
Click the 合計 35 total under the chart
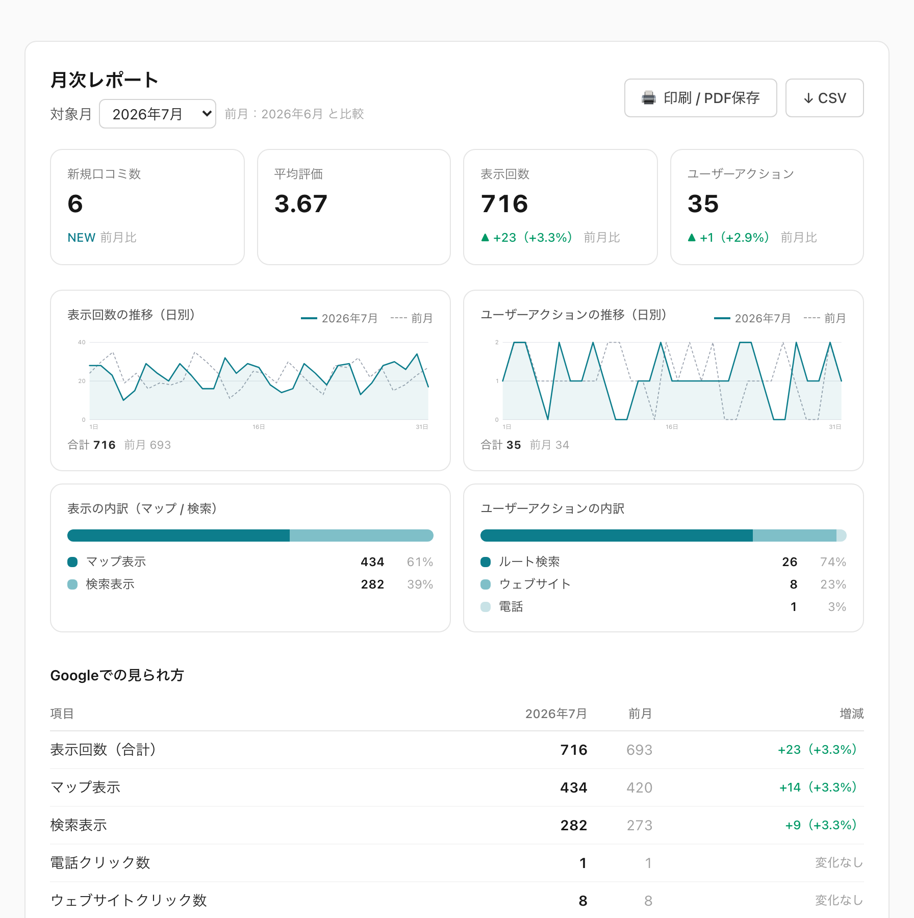(x=501, y=445)
